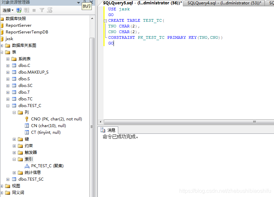Screen dimensions: 274x197
Task: Click the dbo.MAKEUP_S table icon
Action: (x=14, y=72)
